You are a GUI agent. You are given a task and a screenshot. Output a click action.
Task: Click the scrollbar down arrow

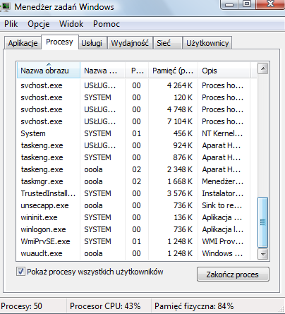(262, 254)
